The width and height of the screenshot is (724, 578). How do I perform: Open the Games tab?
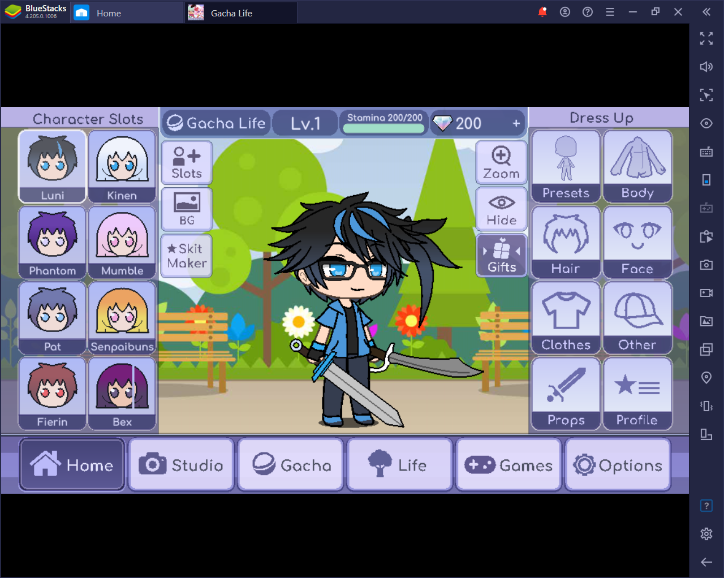(509, 464)
